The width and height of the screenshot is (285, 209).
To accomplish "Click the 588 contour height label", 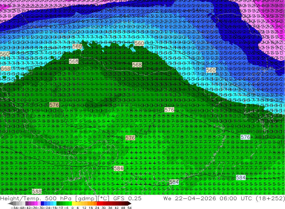I will (x=37, y=191).
